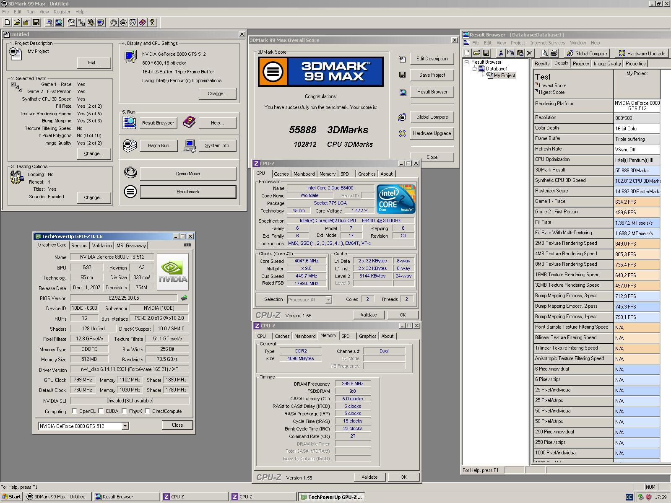Tick the PhysX checkbox in GPU-Z
The width and height of the screenshot is (671, 503).
pos(124,411)
